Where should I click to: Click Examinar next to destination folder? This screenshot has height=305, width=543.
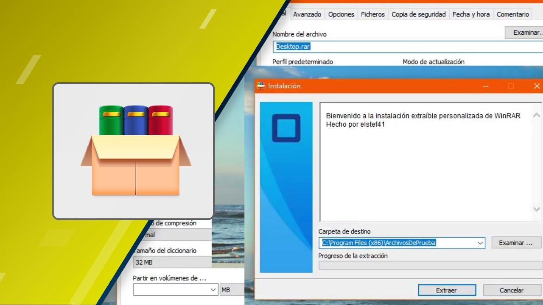[x=516, y=243]
